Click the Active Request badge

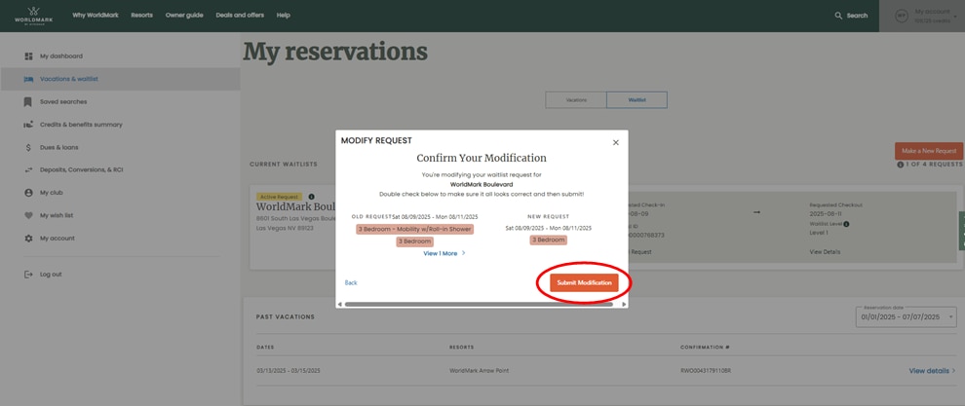[x=279, y=197]
